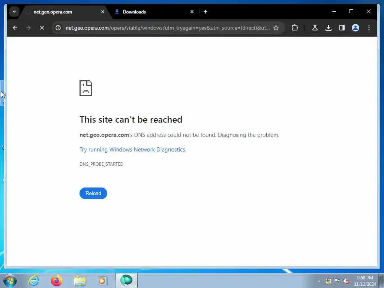Bookmark this page with star icon
This screenshot has height=288, width=384.
point(276,28)
